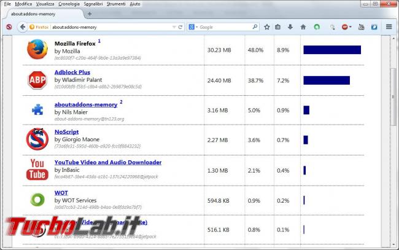Image resolution: width=399 pixels, height=250 pixels.
Task: Click the YouTube logo in the list
Action: coord(37,170)
